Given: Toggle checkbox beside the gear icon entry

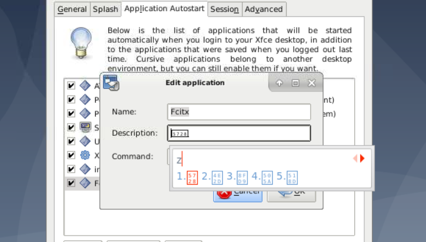Looking at the screenshot, I should coord(71,155).
